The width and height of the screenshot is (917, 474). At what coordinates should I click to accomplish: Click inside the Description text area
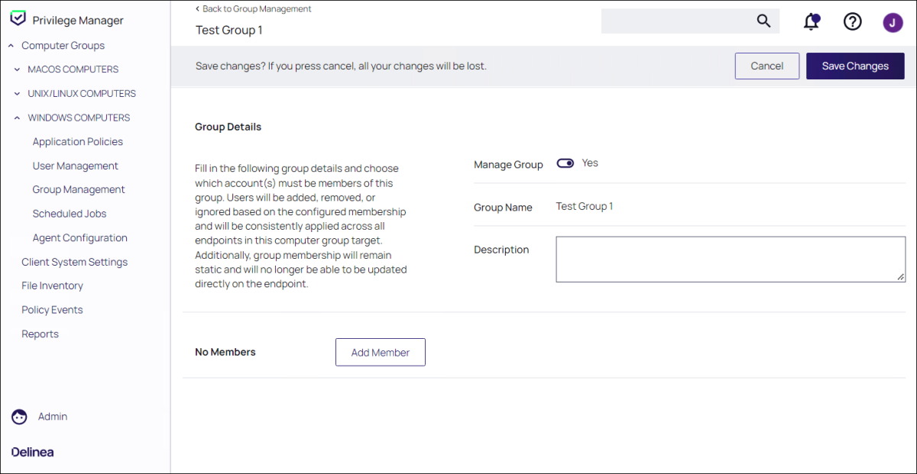[x=730, y=260]
